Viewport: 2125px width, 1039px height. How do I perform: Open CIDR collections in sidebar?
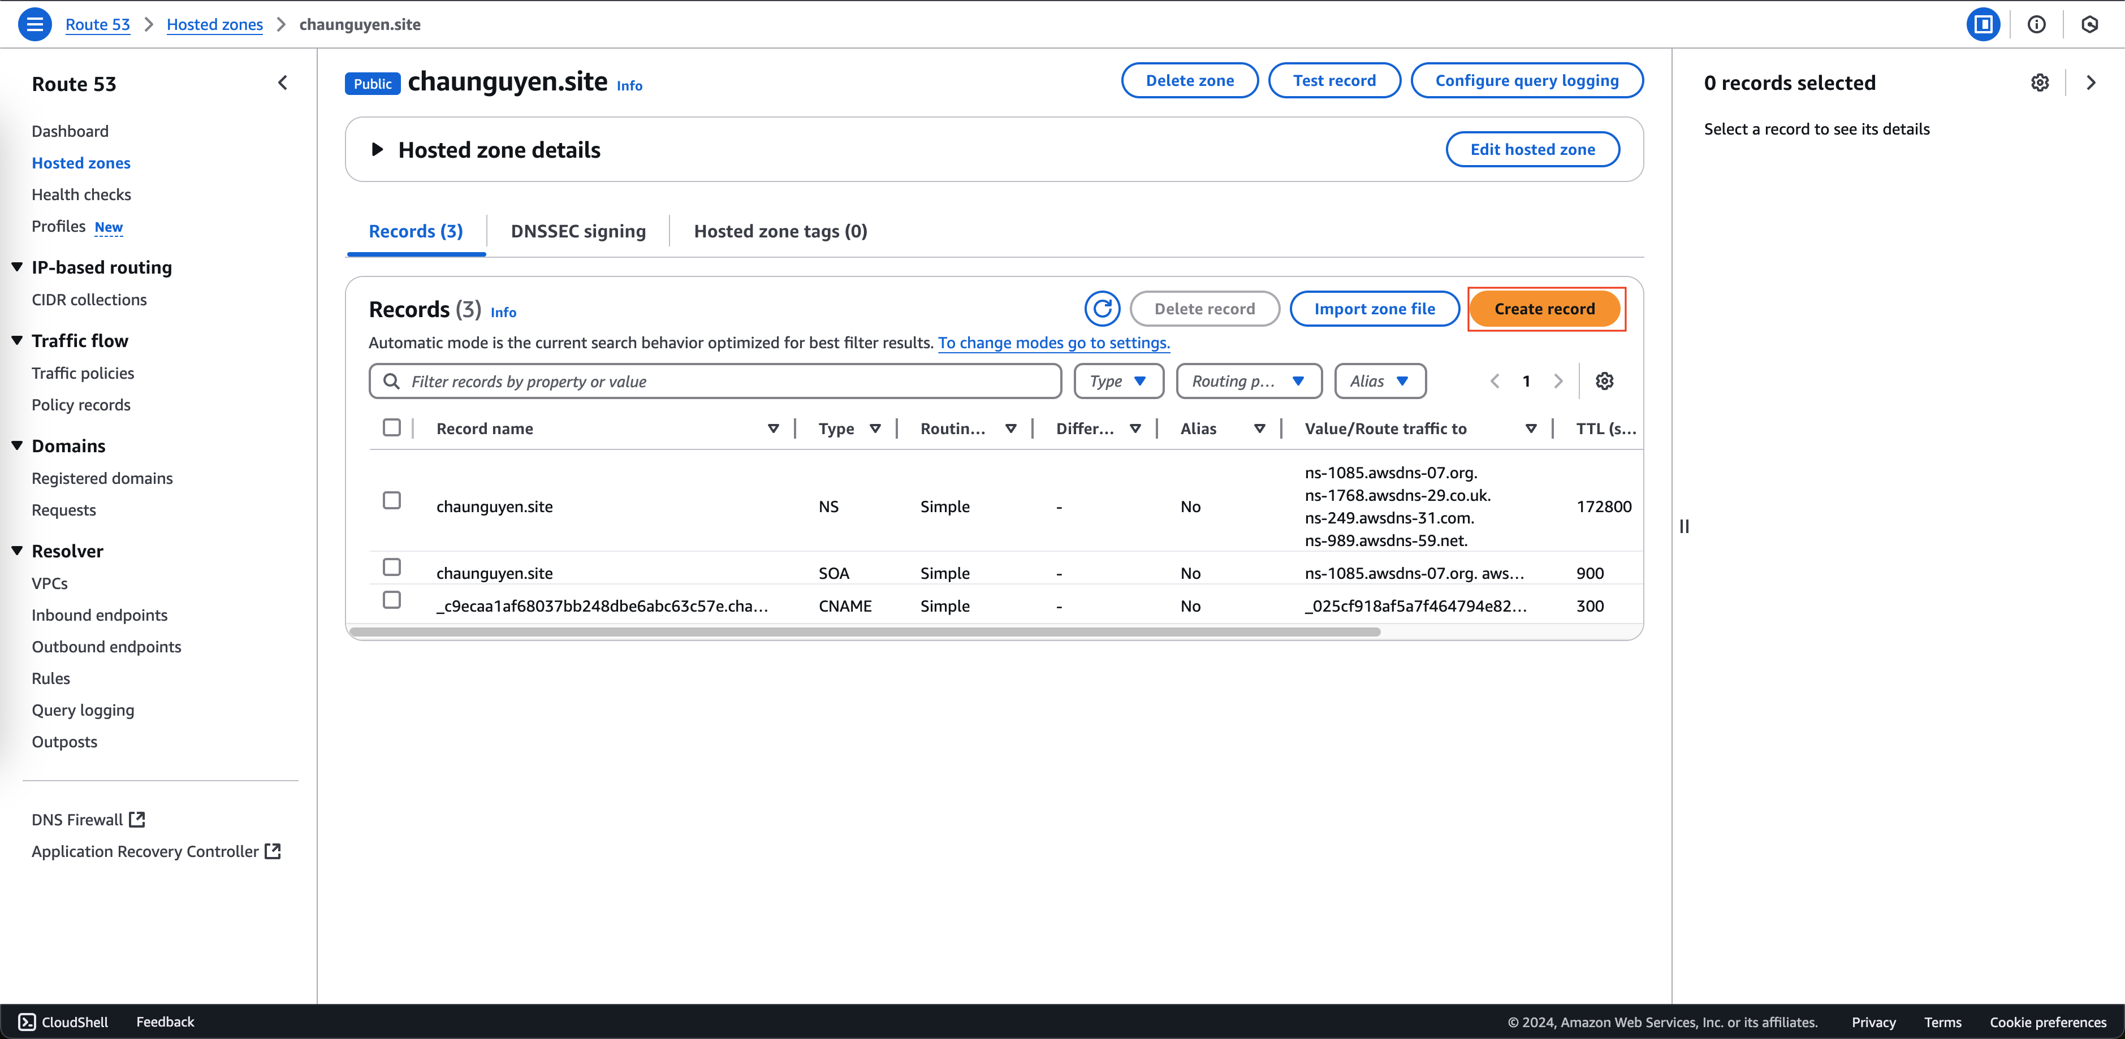(89, 300)
